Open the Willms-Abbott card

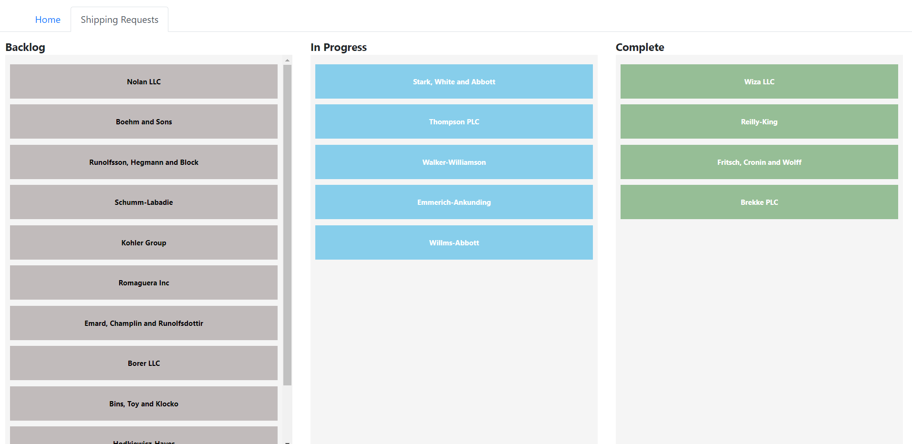click(x=454, y=242)
